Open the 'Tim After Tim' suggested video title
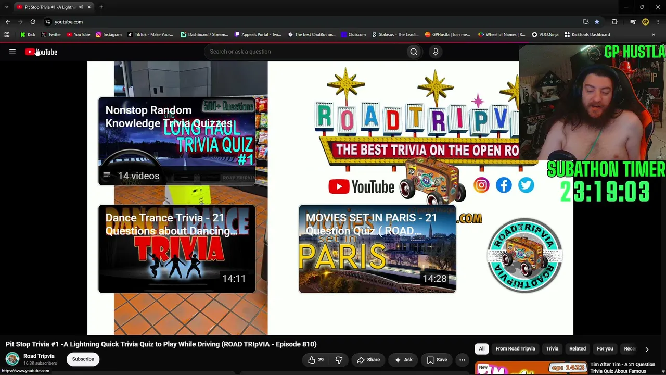The image size is (666, 375). 623,368
